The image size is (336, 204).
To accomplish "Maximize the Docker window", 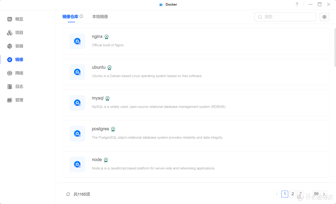I will pyautogui.click(x=320, y=4).
